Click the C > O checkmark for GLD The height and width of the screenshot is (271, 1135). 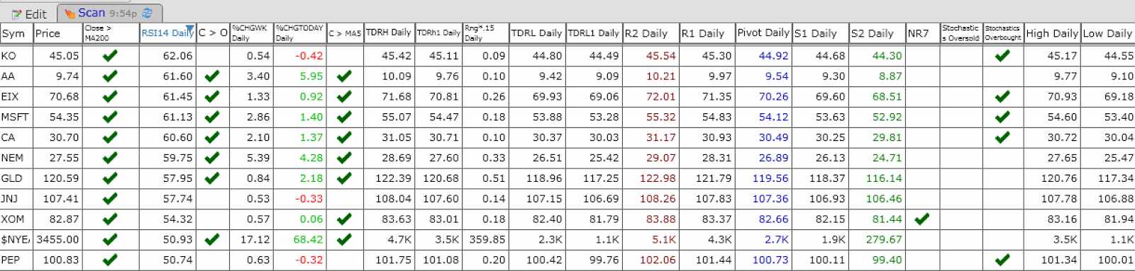[x=211, y=178]
